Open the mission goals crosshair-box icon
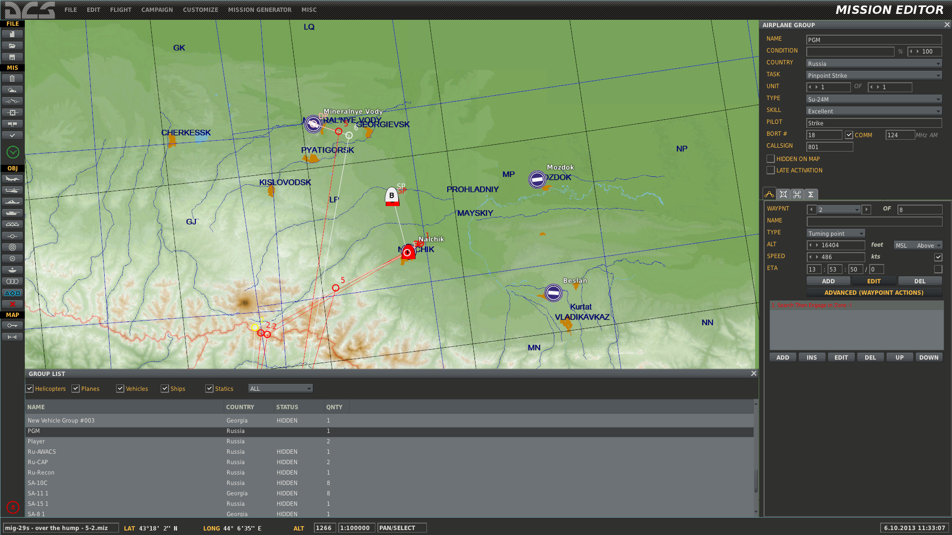The image size is (952, 535). point(12,112)
